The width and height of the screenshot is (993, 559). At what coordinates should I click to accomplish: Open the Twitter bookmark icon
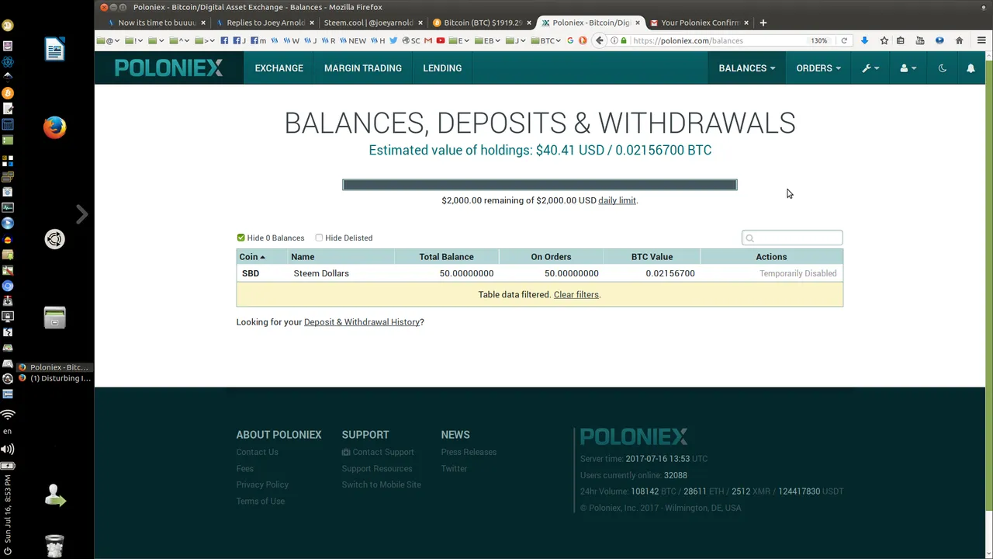pyautogui.click(x=393, y=40)
